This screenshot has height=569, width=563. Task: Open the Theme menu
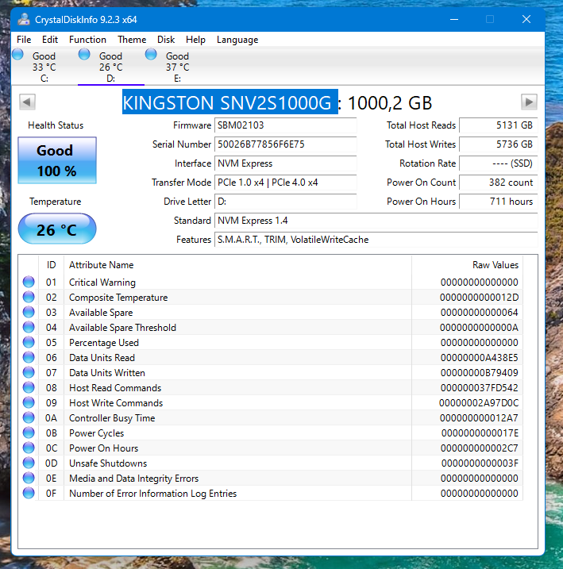pos(132,40)
